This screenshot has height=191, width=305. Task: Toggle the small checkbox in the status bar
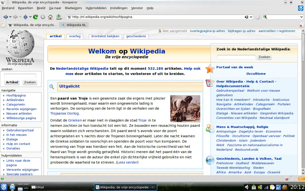click(x=292, y=178)
